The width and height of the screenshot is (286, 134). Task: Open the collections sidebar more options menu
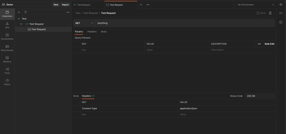pos(68,12)
